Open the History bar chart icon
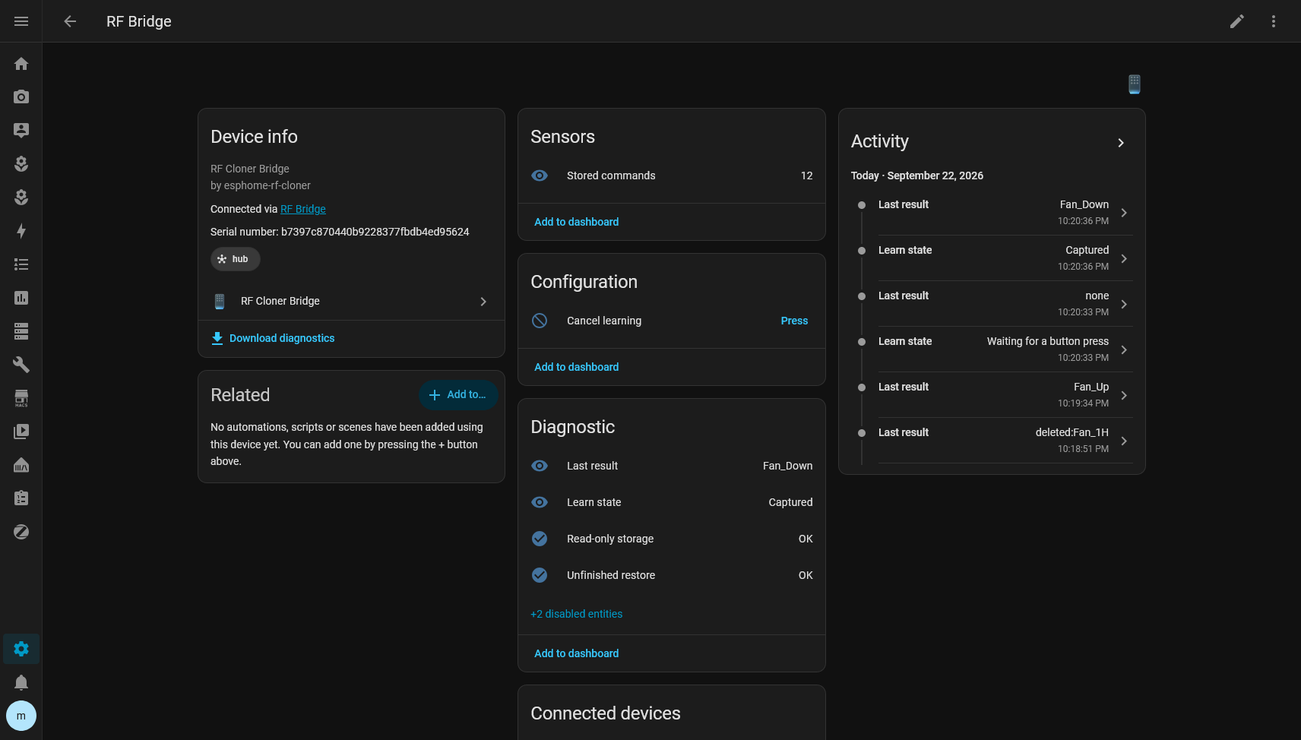The height and width of the screenshot is (740, 1301). click(21, 298)
